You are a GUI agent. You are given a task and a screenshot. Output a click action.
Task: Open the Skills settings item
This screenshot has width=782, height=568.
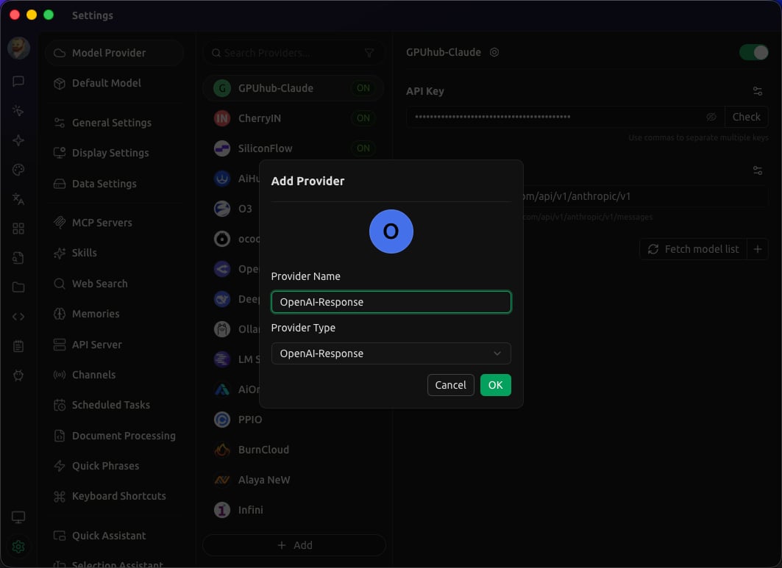[114, 253]
